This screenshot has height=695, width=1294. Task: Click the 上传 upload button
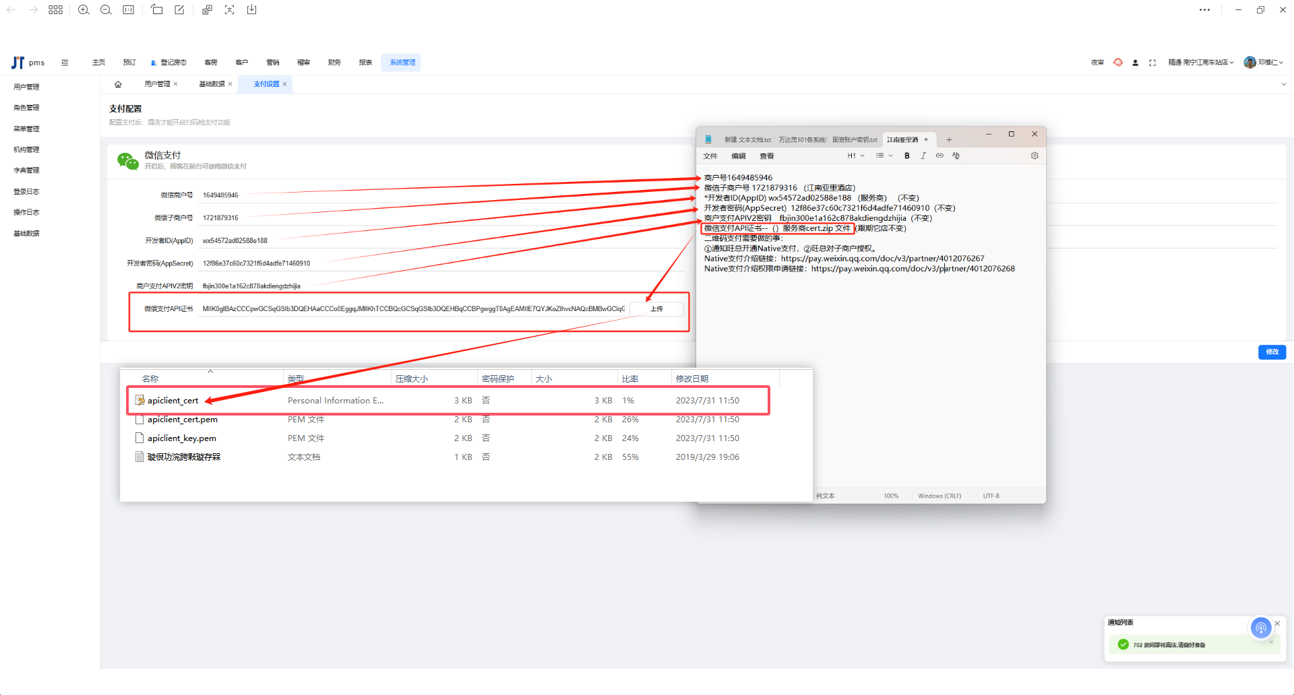tap(656, 309)
